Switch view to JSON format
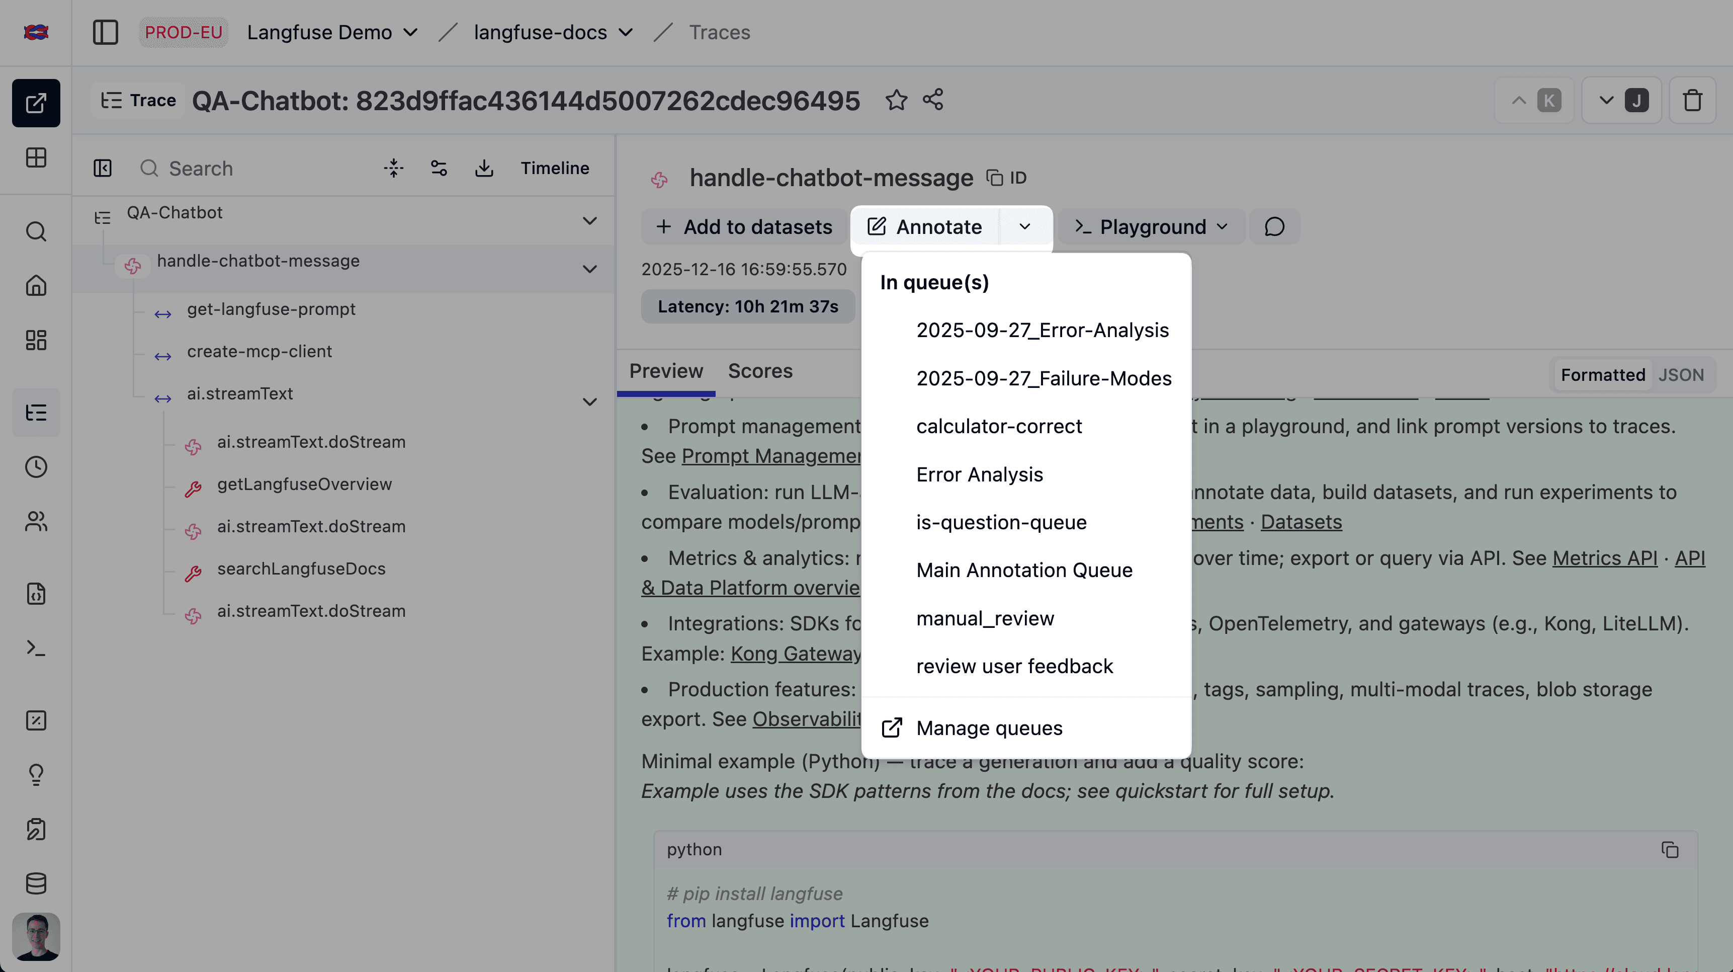 coord(1681,375)
